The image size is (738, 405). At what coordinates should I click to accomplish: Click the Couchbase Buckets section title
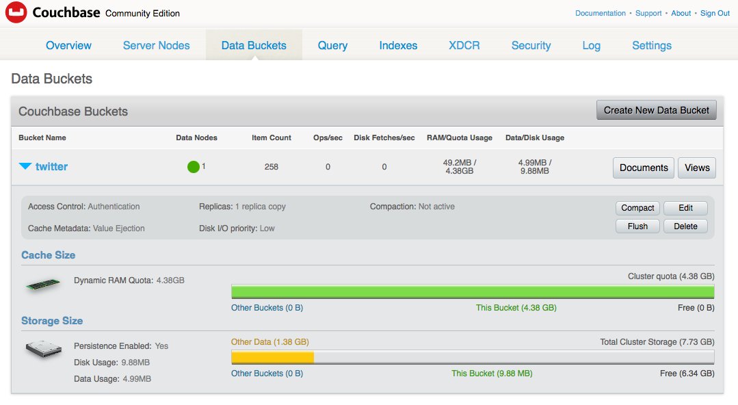point(73,111)
